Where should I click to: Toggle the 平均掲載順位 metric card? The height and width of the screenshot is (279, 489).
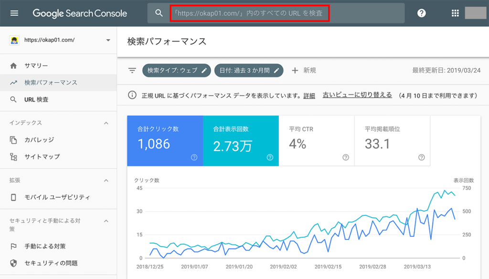pos(393,141)
